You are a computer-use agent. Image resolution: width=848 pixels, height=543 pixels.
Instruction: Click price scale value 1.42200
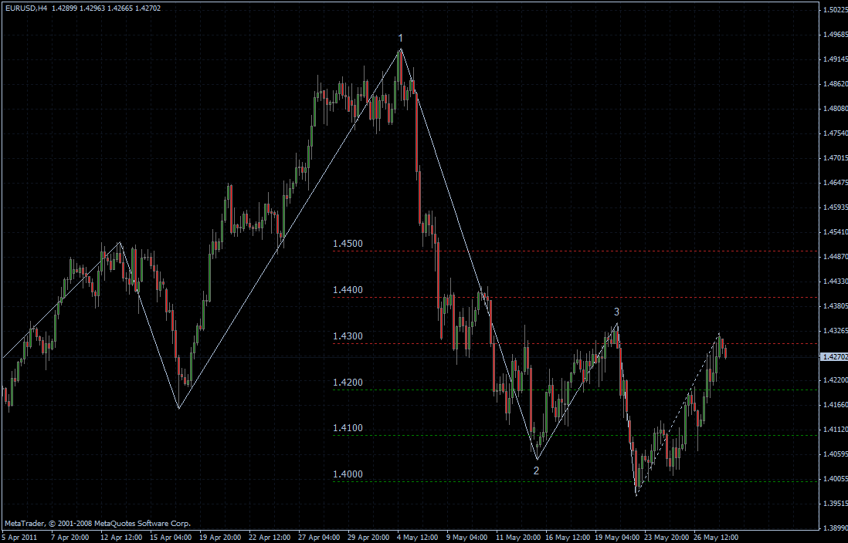836,380
